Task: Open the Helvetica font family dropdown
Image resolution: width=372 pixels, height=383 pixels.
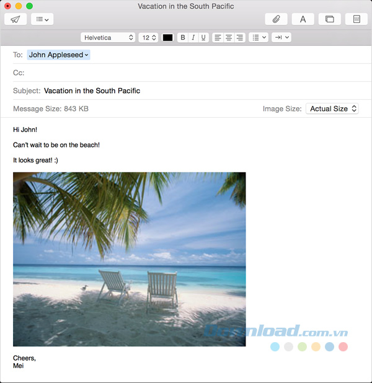Action: point(108,38)
